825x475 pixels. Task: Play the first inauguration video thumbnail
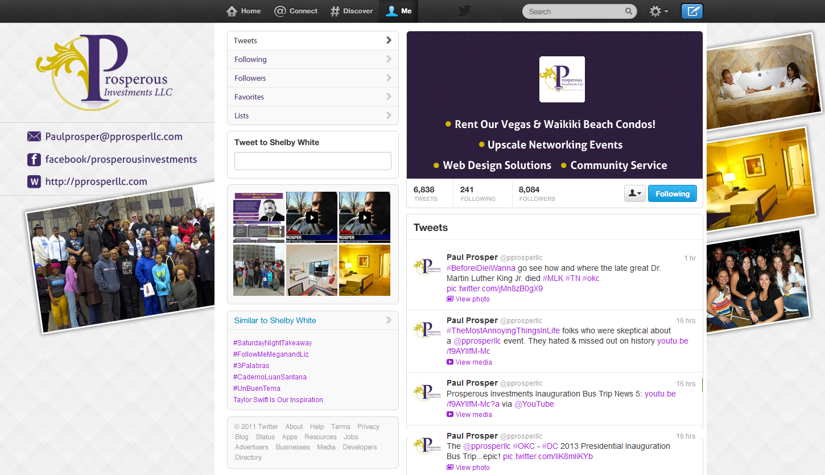(312, 217)
